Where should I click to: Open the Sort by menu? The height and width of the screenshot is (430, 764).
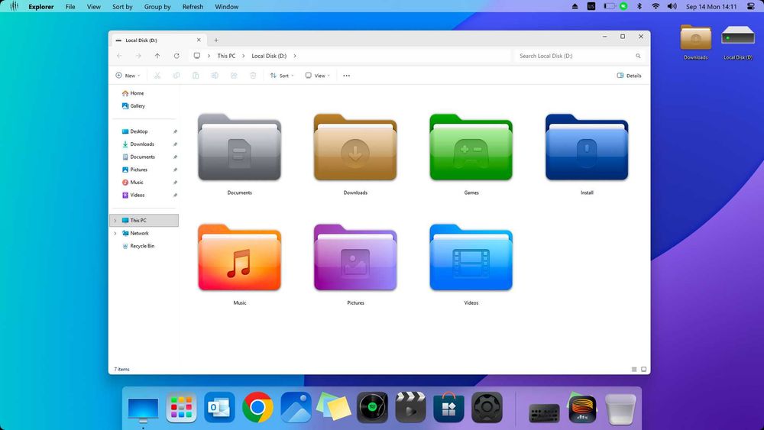pyautogui.click(x=122, y=7)
